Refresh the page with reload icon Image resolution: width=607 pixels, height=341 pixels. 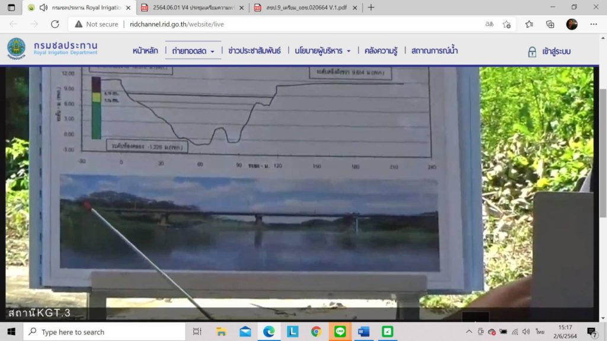click(x=55, y=24)
